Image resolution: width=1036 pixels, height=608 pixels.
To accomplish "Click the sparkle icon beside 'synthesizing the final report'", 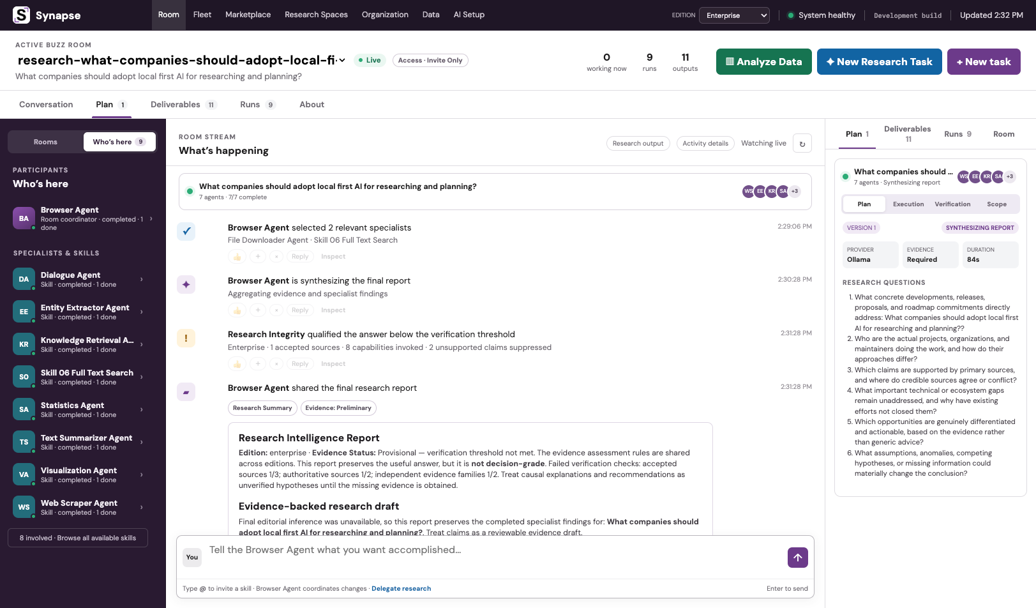I will pyautogui.click(x=186, y=284).
